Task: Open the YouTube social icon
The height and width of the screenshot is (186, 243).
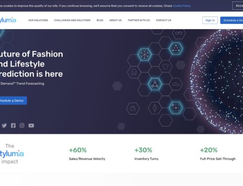Action: (31, 126)
